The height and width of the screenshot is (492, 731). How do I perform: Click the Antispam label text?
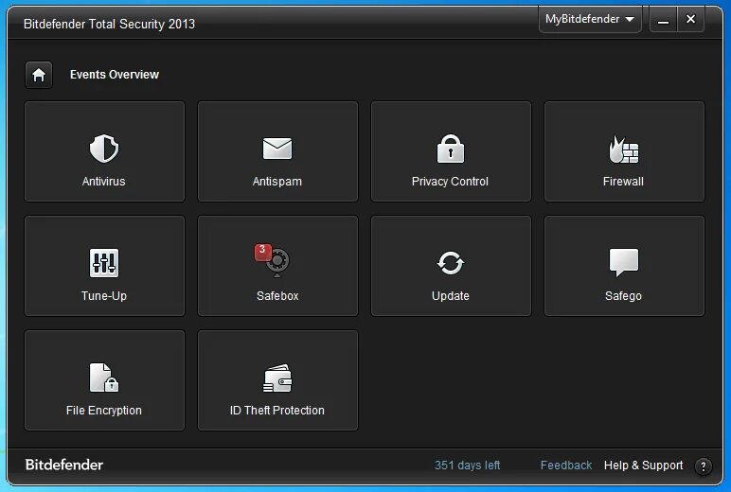(x=277, y=182)
